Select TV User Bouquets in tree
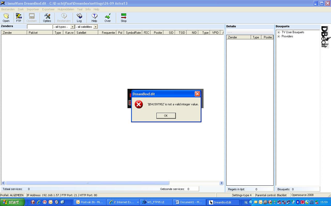331x206 pixels. click(x=293, y=32)
